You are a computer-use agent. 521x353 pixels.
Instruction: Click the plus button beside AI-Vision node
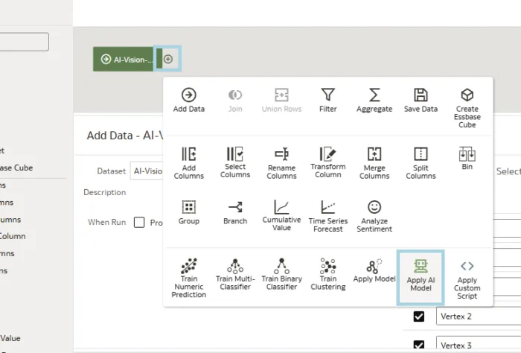coord(168,59)
